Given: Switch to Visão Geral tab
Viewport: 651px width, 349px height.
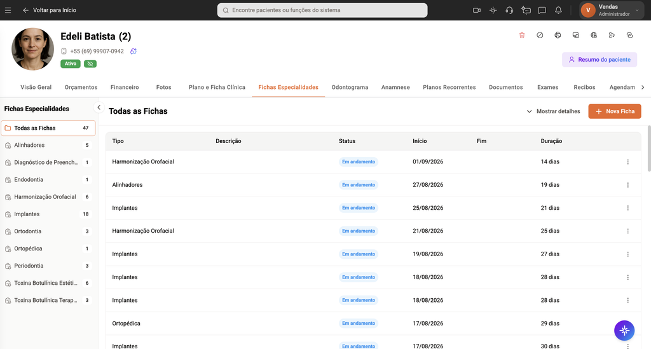Looking at the screenshot, I should click(x=36, y=87).
